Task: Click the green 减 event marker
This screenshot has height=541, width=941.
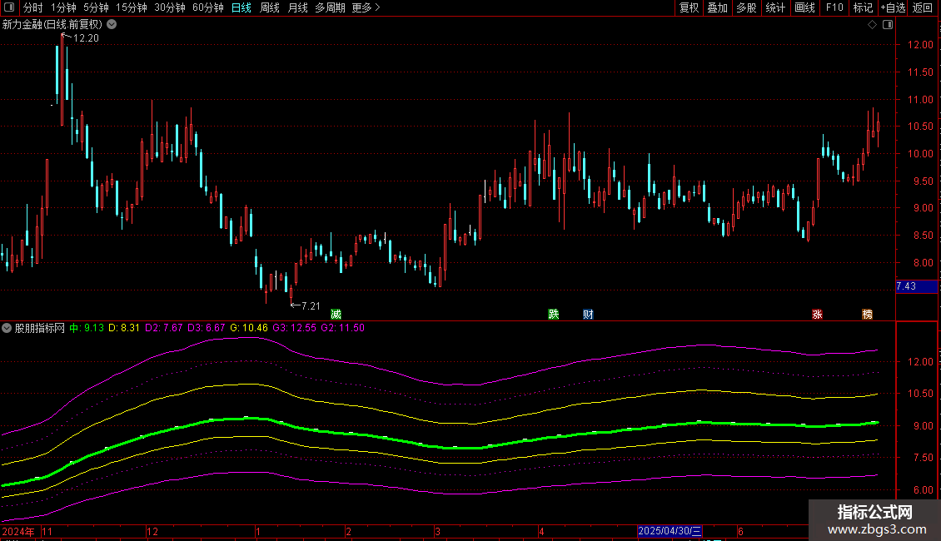Action: click(336, 315)
